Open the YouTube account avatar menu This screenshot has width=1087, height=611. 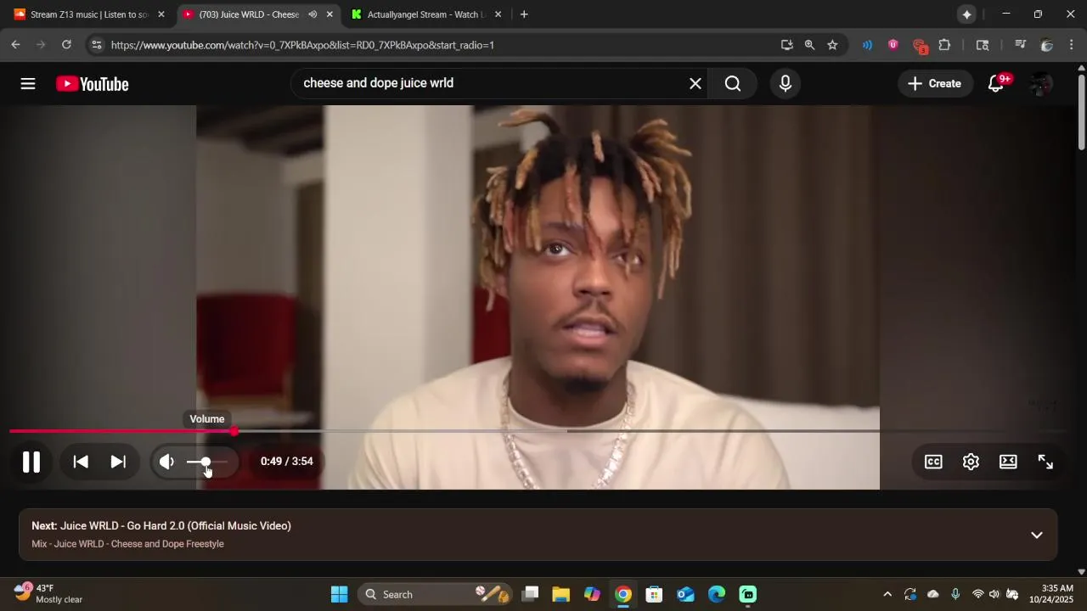[1041, 83]
